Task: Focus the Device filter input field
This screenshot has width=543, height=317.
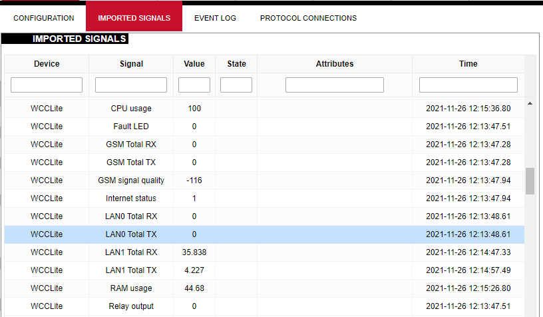Action: tap(47, 85)
